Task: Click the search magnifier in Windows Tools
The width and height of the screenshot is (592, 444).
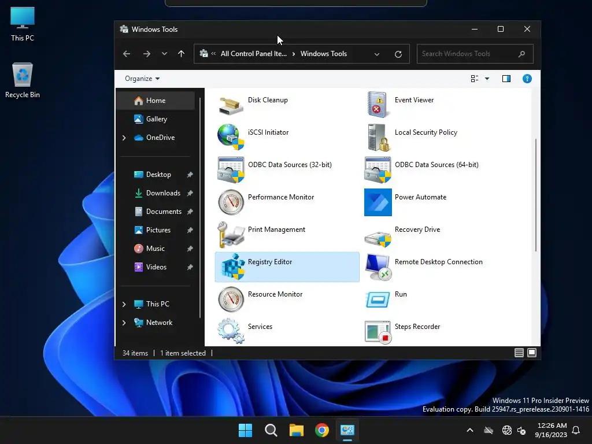Action: click(x=522, y=54)
